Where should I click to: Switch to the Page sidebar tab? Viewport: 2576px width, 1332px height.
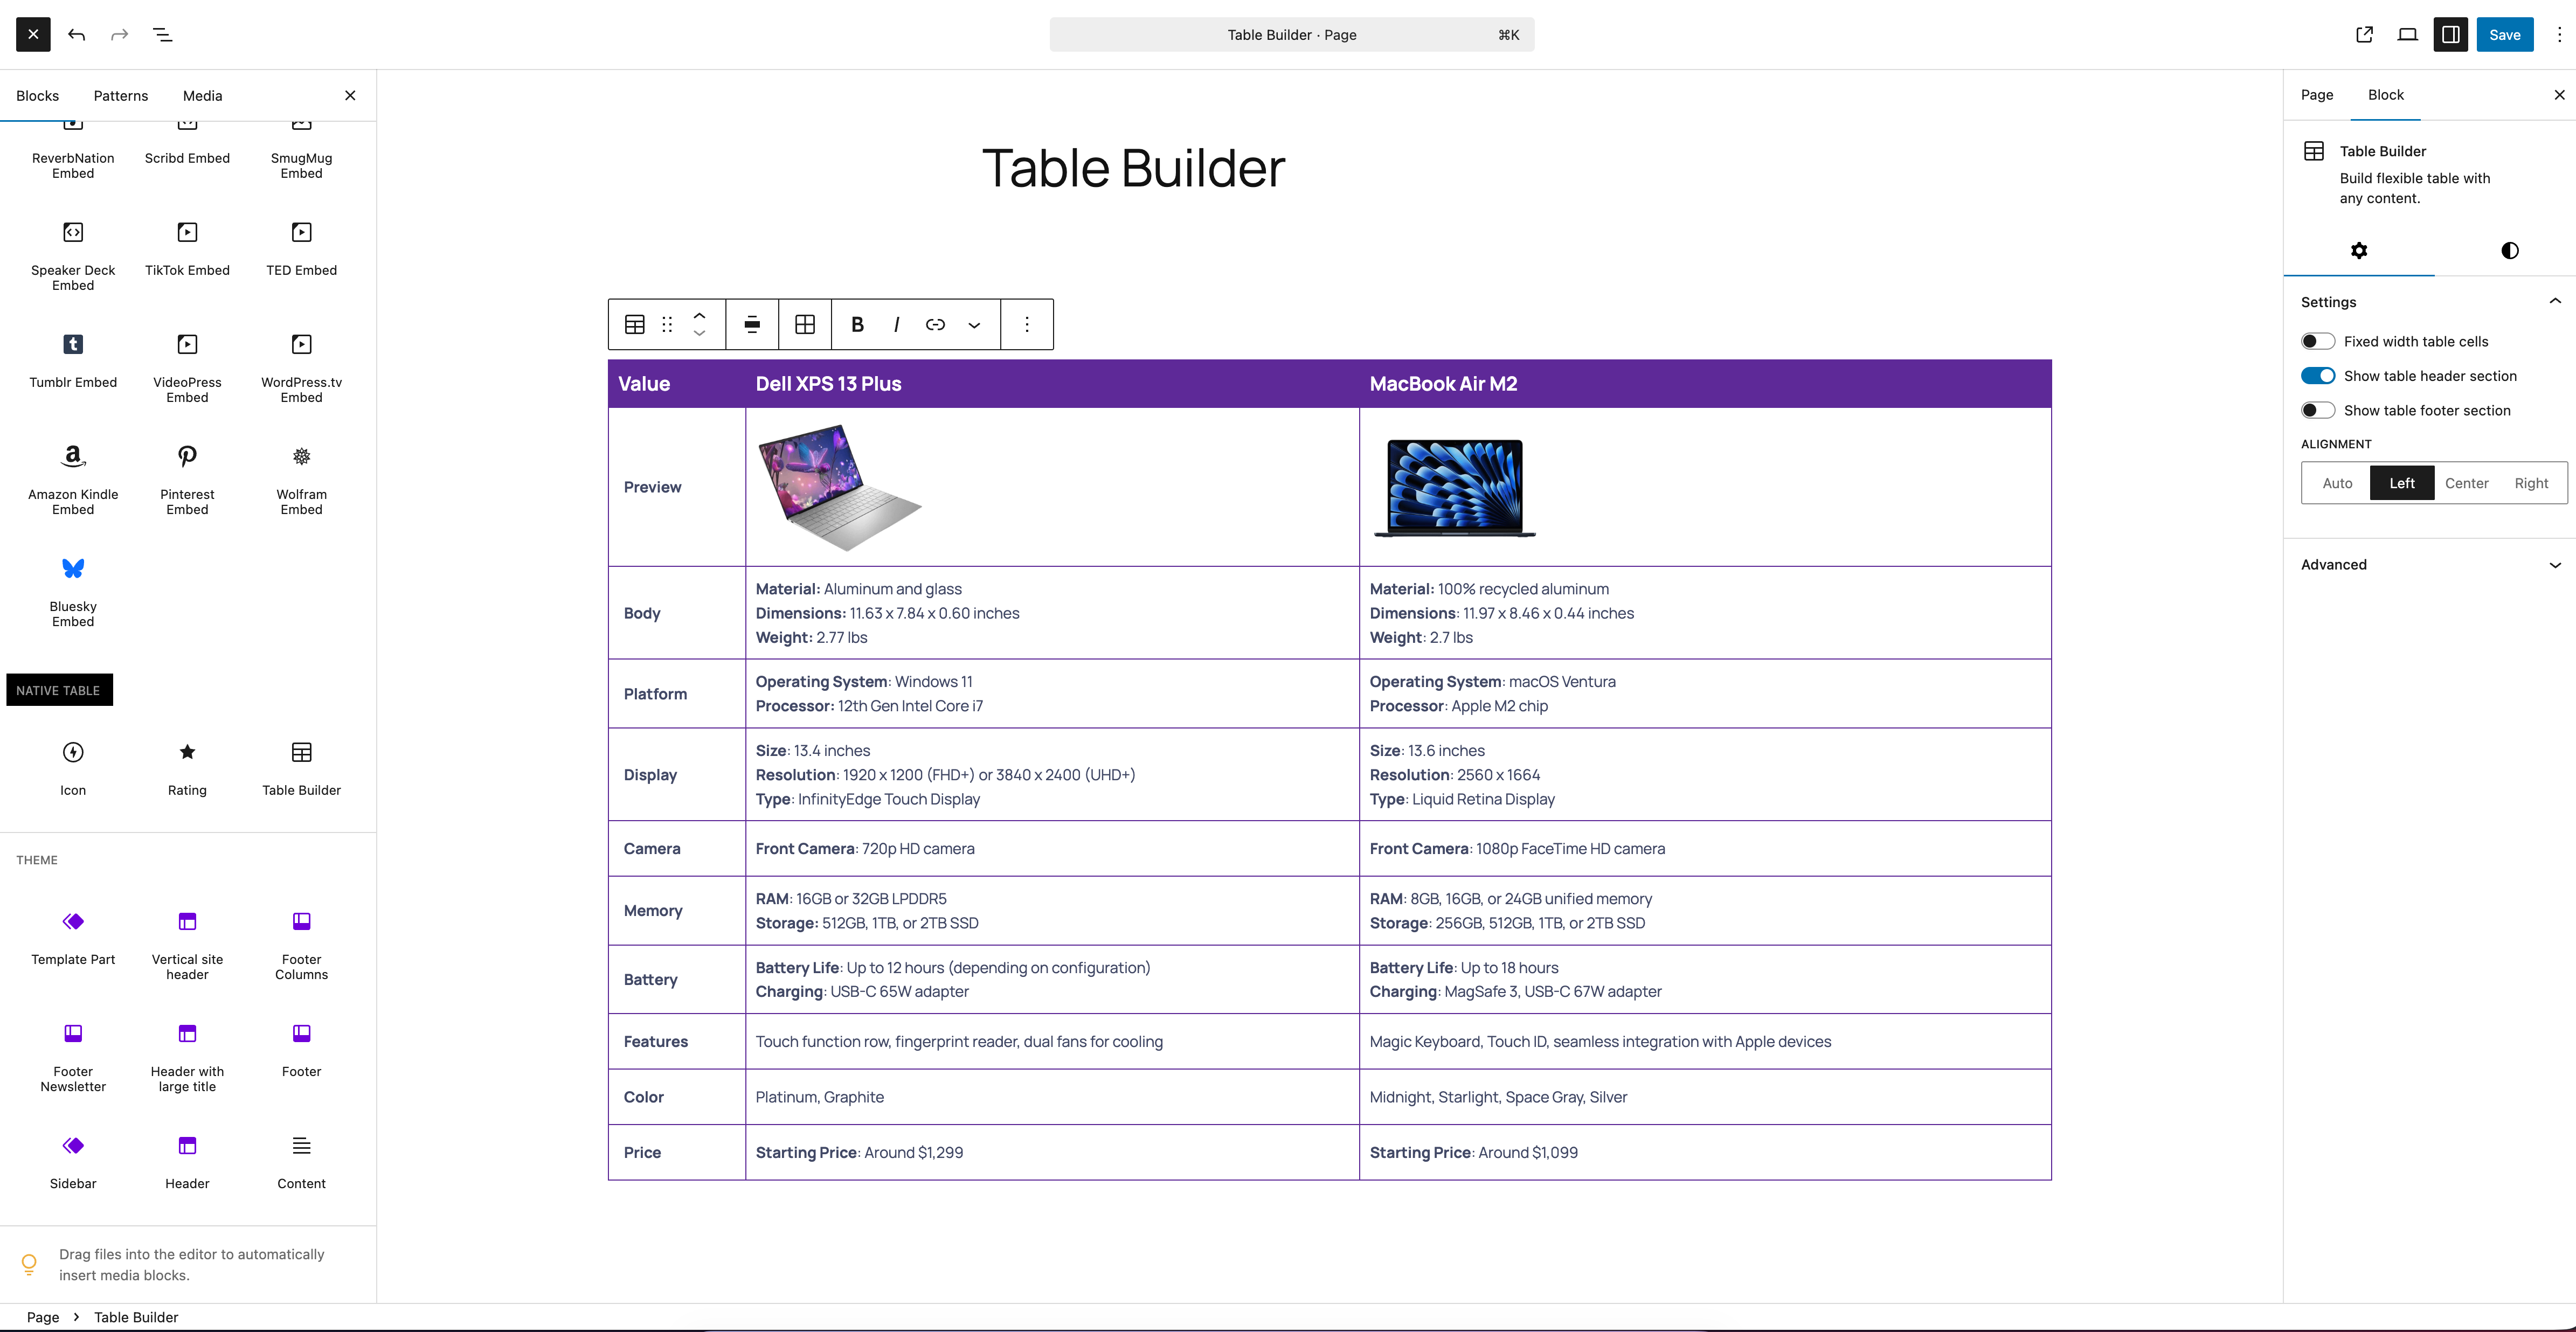point(2316,95)
